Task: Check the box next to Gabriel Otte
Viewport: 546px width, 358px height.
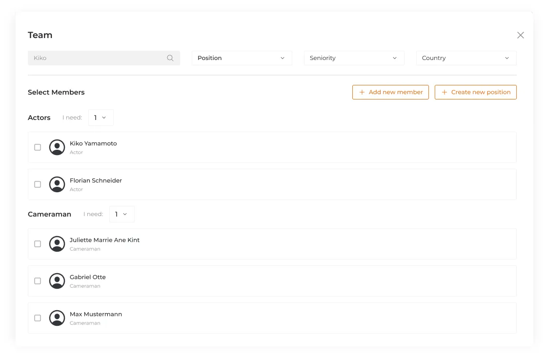Action: click(38, 281)
